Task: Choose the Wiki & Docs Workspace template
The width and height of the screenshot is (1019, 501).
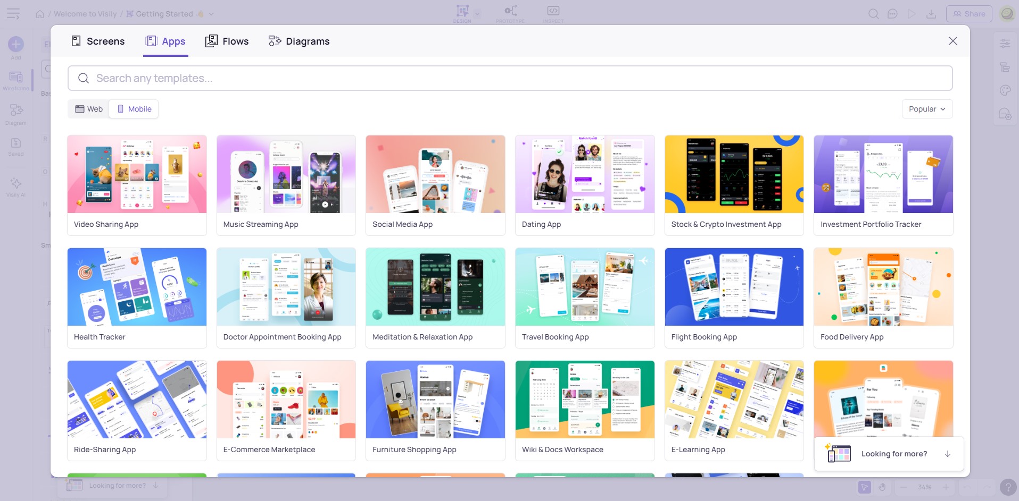Action: click(x=585, y=410)
